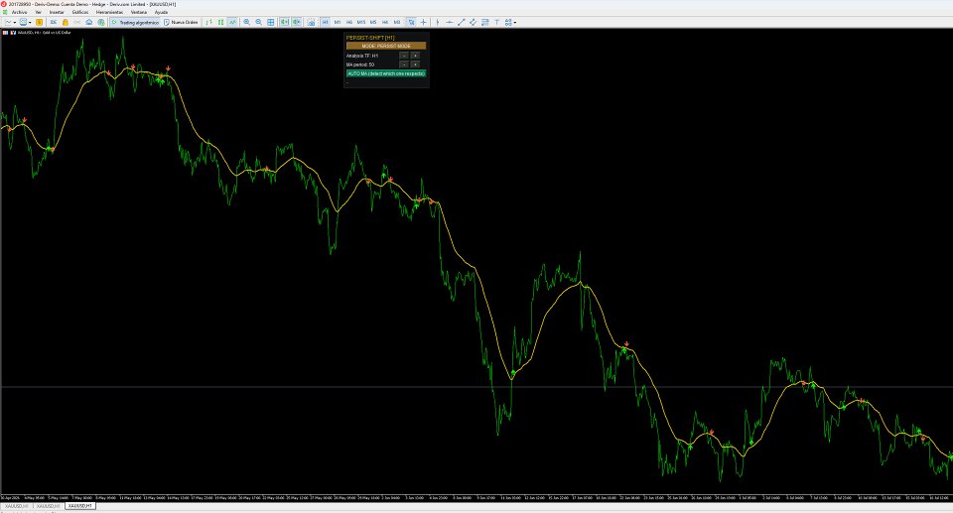Click the 'Gold vs US Dollar' chart title

(57, 32)
